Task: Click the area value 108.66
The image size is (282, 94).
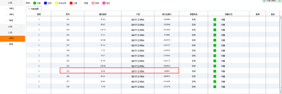Action: point(103,66)
